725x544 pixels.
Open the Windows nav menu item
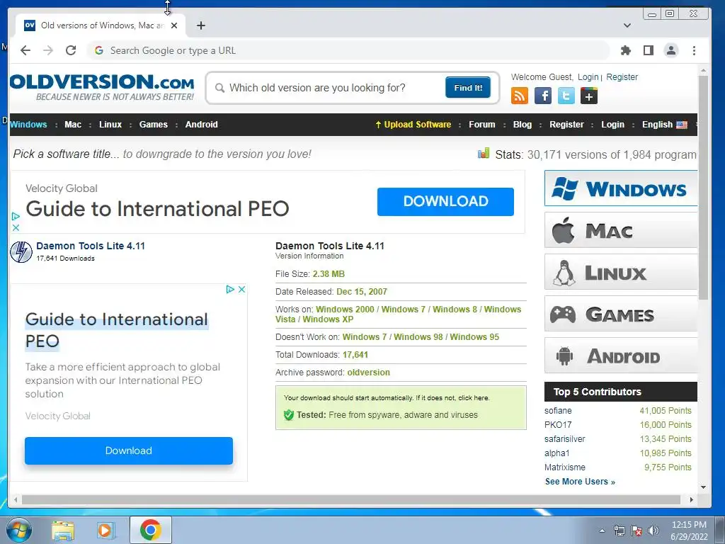28,125
